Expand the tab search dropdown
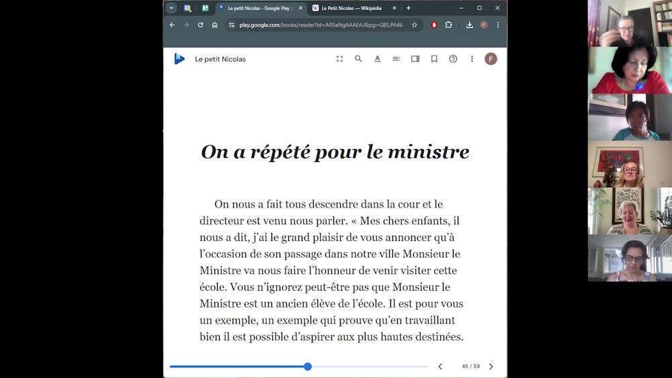 pos(171,7)
